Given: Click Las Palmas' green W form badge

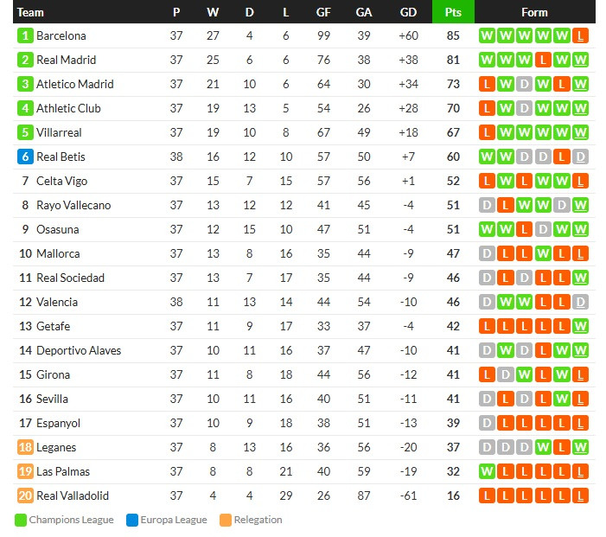Looking at the screenshot, I should coord(487,471).
